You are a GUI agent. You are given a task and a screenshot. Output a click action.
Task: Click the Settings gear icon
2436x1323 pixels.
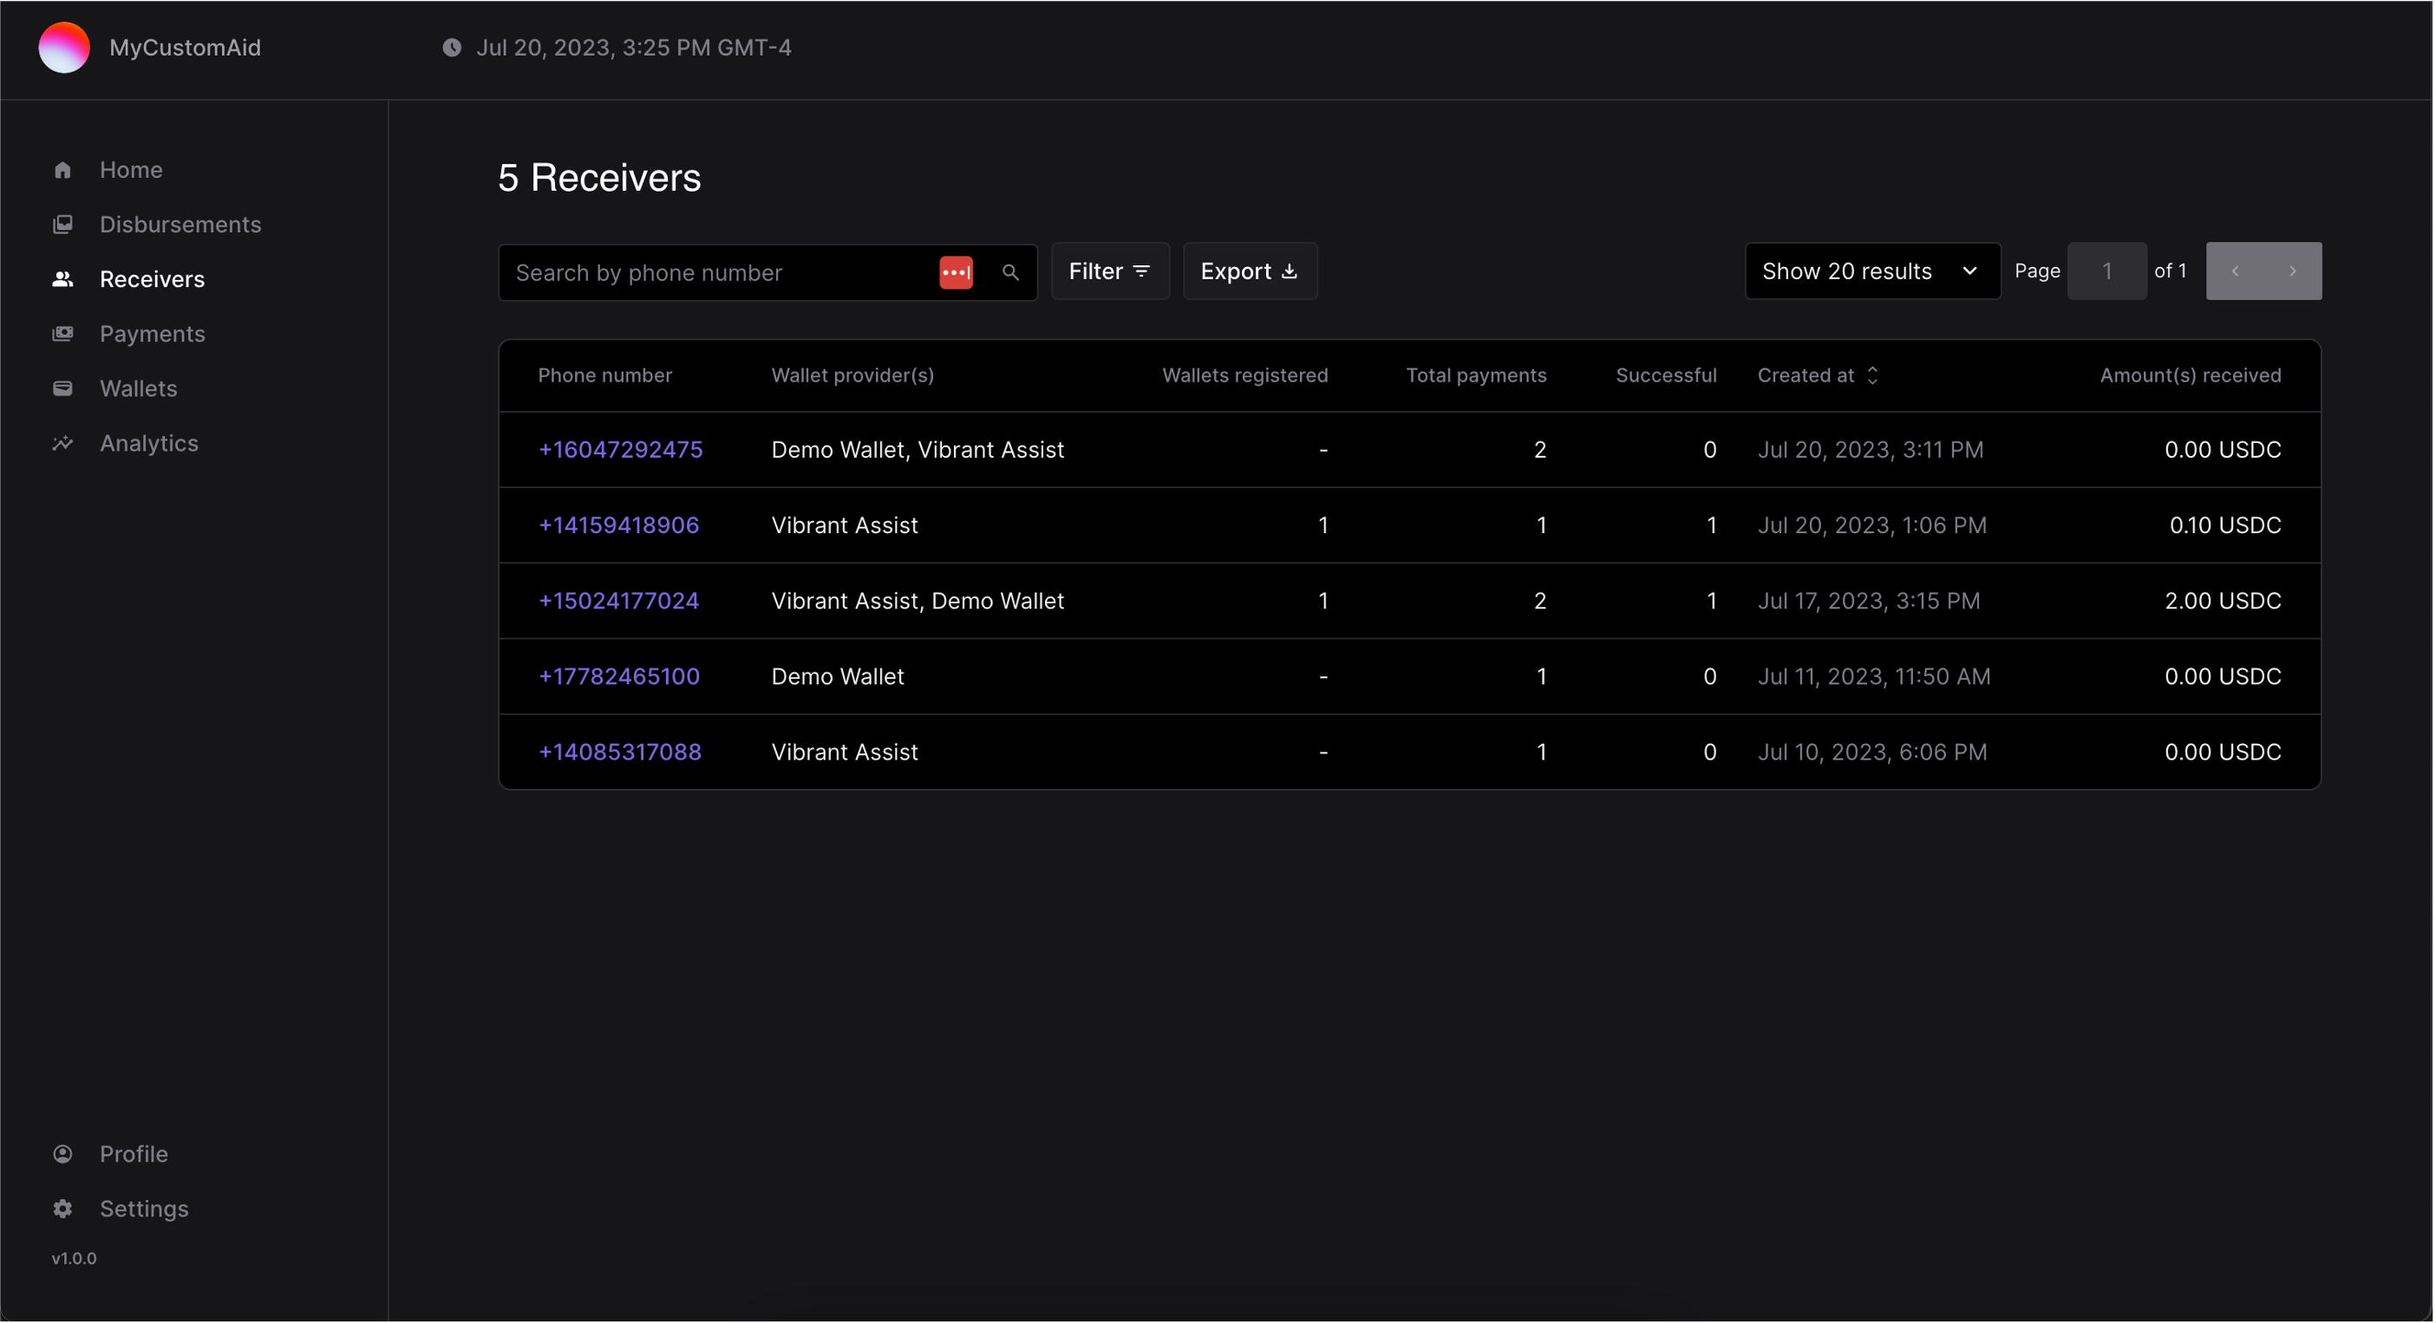62,1209
